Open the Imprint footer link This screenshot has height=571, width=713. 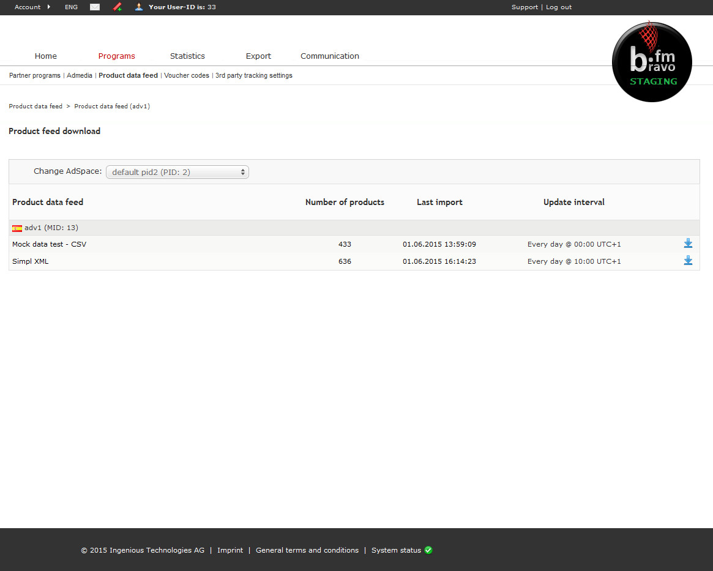tap(230, 550)
